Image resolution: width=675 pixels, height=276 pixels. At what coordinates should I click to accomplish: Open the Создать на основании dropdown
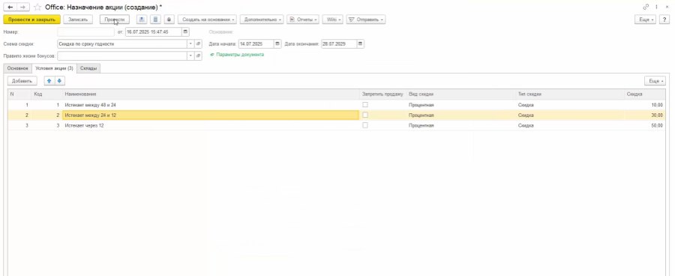click(208, 19)
